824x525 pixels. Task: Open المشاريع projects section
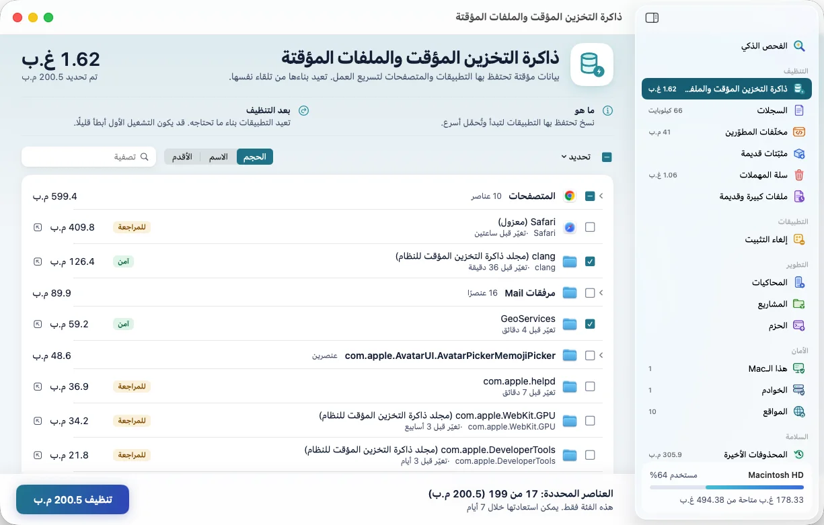point(726,304)
